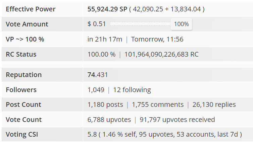Open the 1,755 comments entry
The height and width of the screenshot is (142, 253).
click(x=158, y=104)
